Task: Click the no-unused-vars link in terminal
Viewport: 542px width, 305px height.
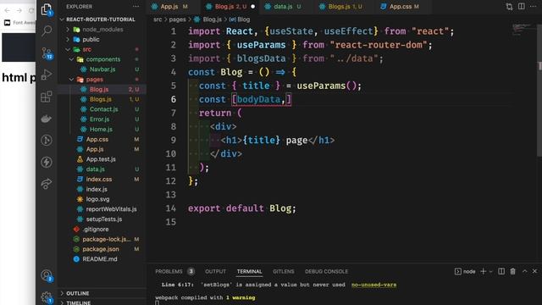Action: pyautogui.click(x=373, y=285)
